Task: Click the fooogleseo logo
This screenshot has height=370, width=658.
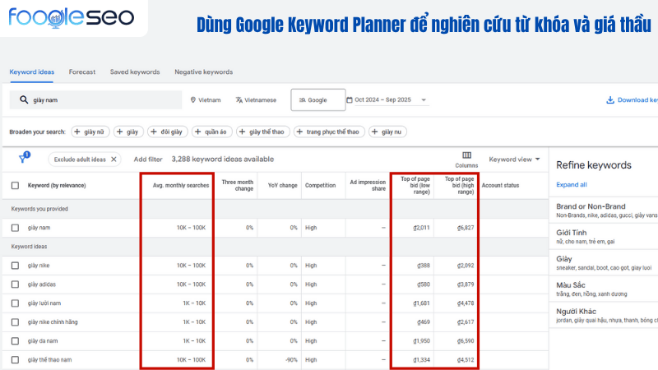Action: (72, 17)
